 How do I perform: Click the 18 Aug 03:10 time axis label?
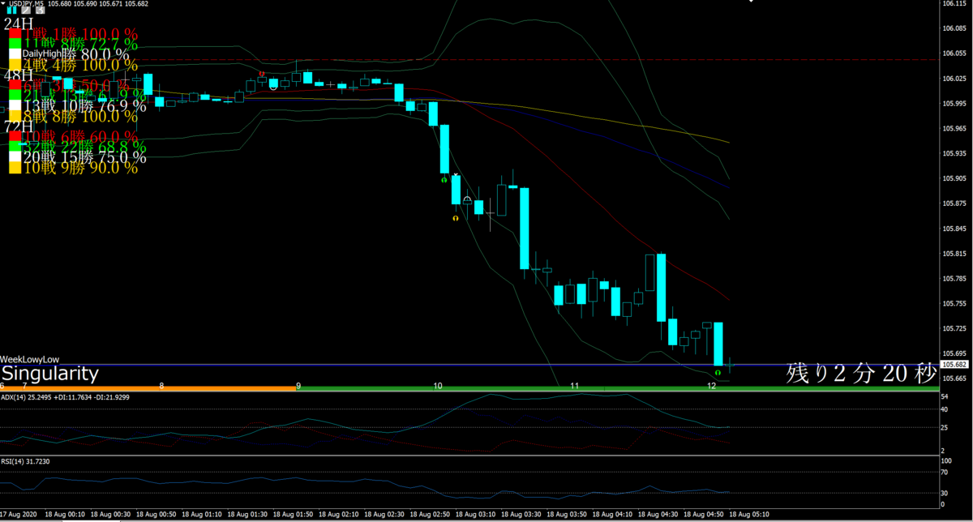474,515
